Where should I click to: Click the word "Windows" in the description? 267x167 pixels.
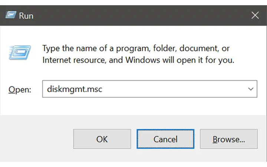pos(143,60)
